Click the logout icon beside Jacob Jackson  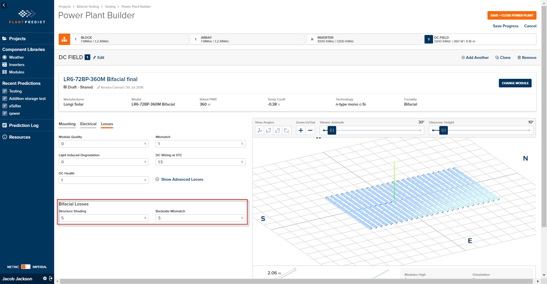tap(51, 278)
